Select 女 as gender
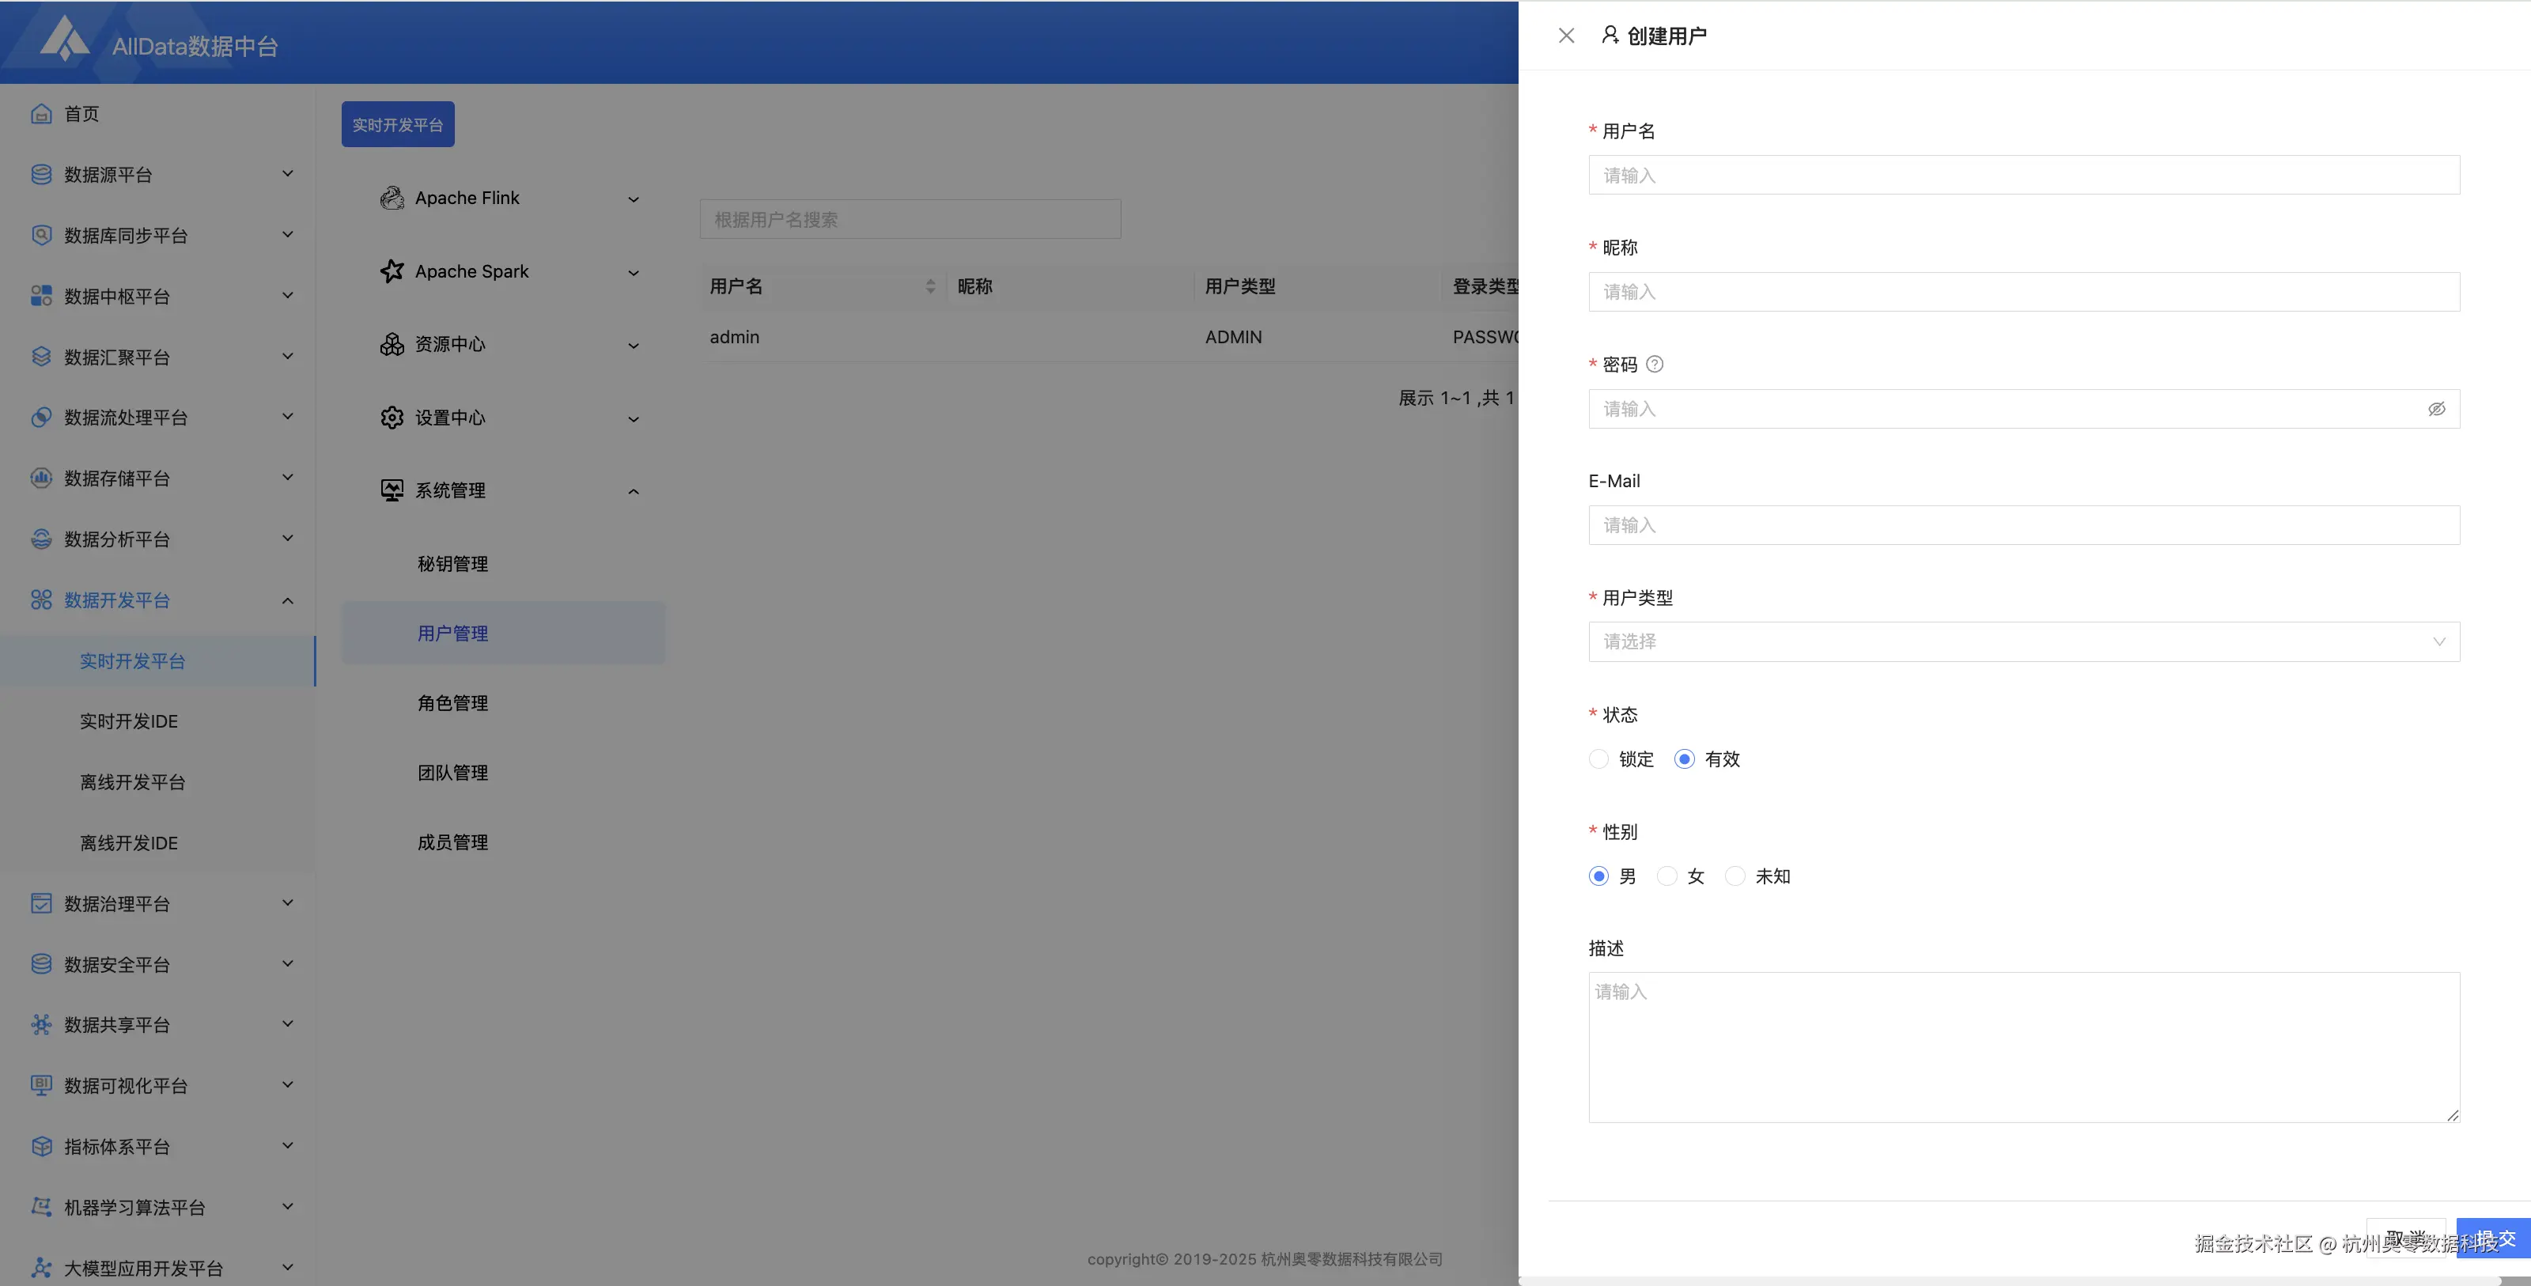 [x=1667, y=876]
